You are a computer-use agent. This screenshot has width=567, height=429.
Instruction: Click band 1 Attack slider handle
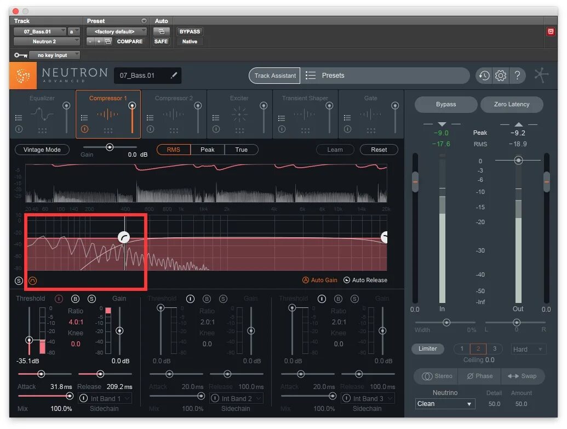pyautogui.click(x=41, y=374)
